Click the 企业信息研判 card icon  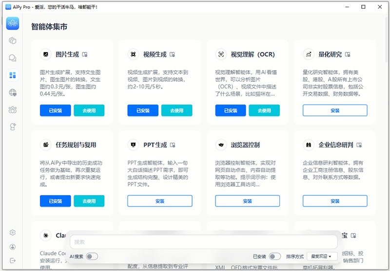309,145
